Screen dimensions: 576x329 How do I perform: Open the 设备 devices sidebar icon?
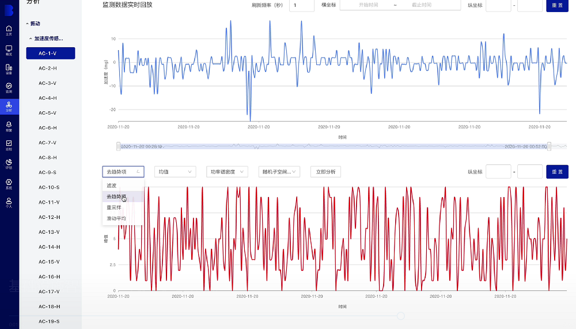coord(9,69)
